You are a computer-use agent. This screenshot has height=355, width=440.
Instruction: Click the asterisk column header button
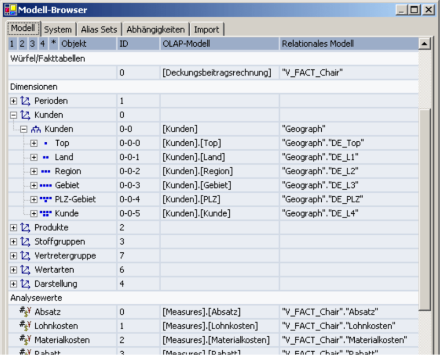(x=53, y=43)
